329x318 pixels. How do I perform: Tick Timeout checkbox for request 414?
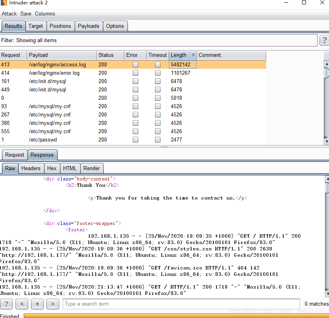point(158,73)
